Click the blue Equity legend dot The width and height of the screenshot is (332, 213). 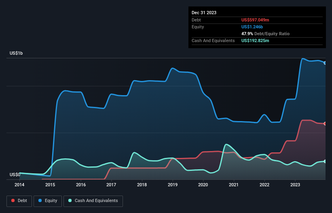coord(40,200)
